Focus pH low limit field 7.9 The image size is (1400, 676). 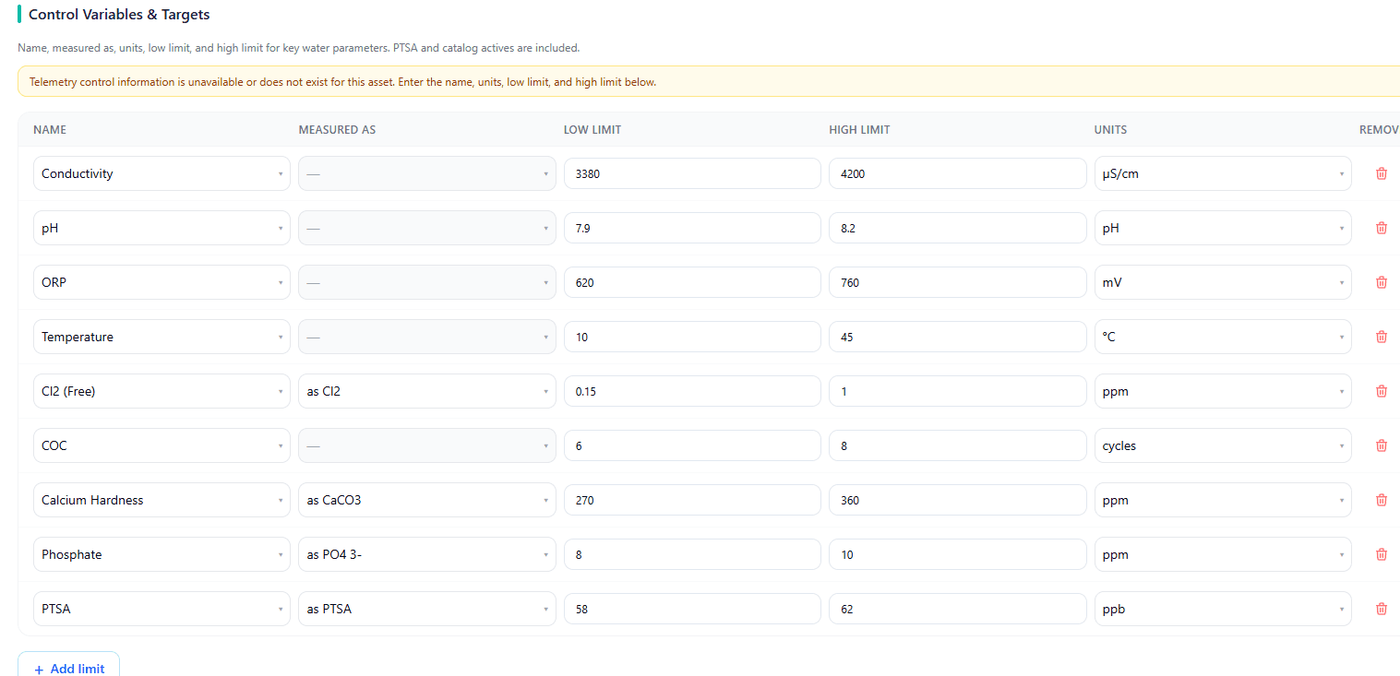tap(692, 228)
